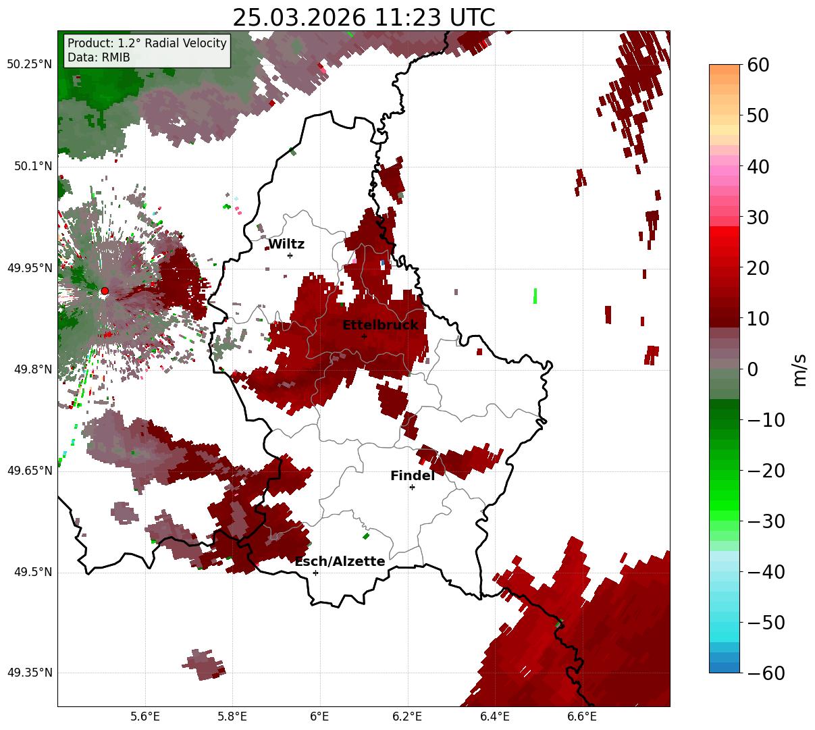Click the bright green pixel near 6.5°E

(535, 295)
